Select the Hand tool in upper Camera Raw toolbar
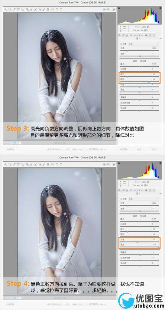 9,9
